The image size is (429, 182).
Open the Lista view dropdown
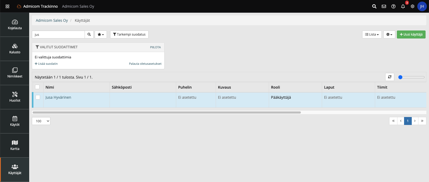(x=372, y=34)
